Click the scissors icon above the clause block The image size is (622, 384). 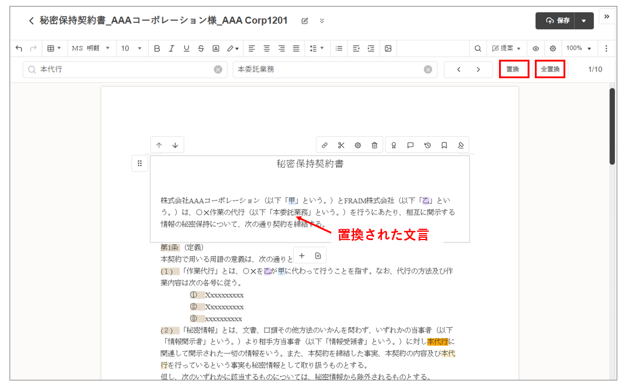(341, 145)
